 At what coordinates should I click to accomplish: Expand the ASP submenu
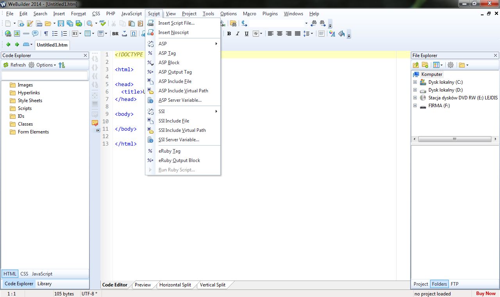(183, 44)
